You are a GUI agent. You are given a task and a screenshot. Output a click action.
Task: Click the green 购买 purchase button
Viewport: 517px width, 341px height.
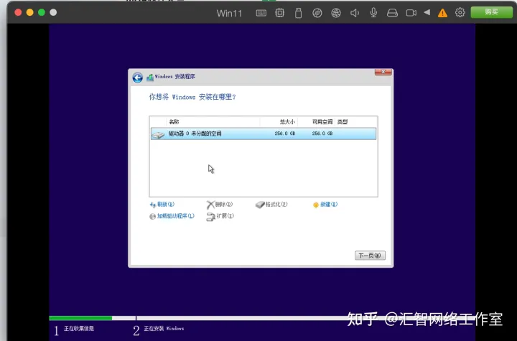pos(491,12)
